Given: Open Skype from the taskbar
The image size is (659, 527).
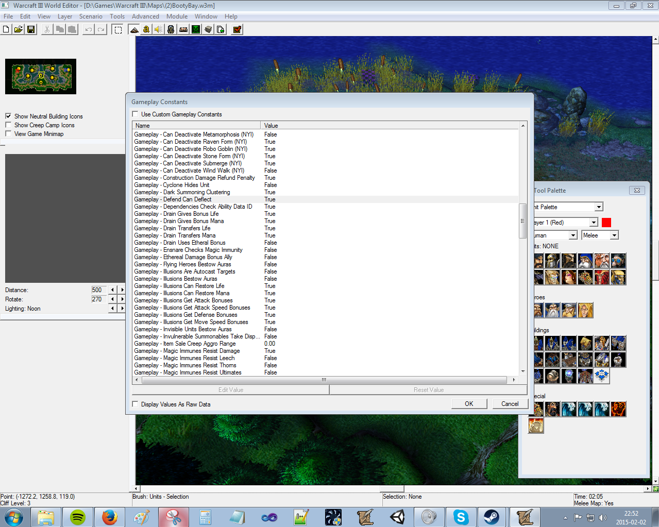Looking at the screenshot, I should coord(461,517).
